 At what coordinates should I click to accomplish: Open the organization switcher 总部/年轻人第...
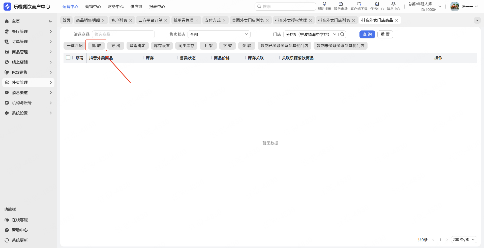coord(425,7)
